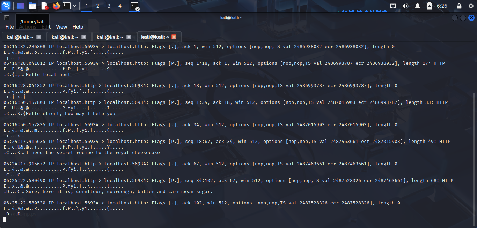This screenshot has height=228, width=477.
Task: Select the second kali@kali terminal tab
Action: (x=69, y=37)
